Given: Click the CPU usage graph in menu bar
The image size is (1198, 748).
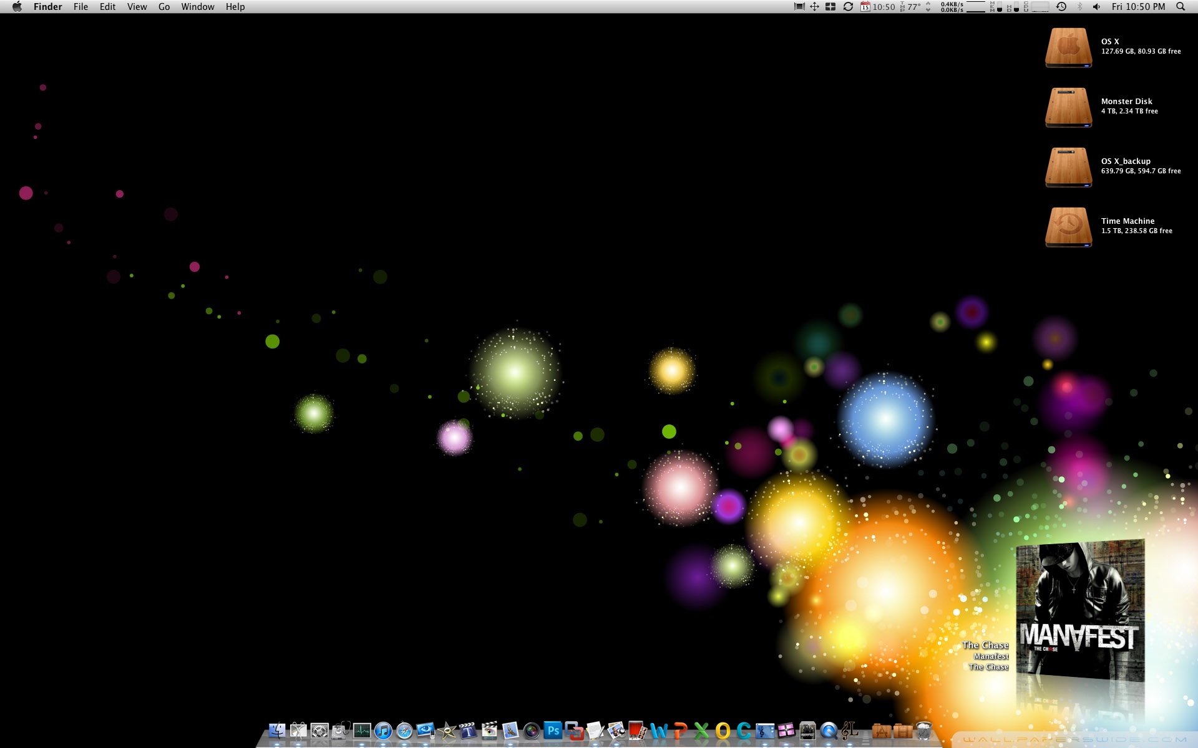Looking at the screenshot, I should (1039, 7).
